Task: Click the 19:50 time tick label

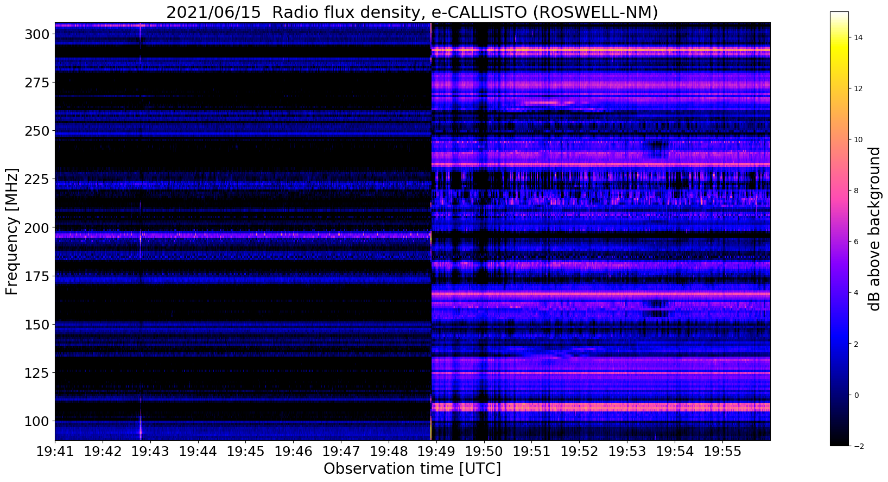Action: click(485, 452)
